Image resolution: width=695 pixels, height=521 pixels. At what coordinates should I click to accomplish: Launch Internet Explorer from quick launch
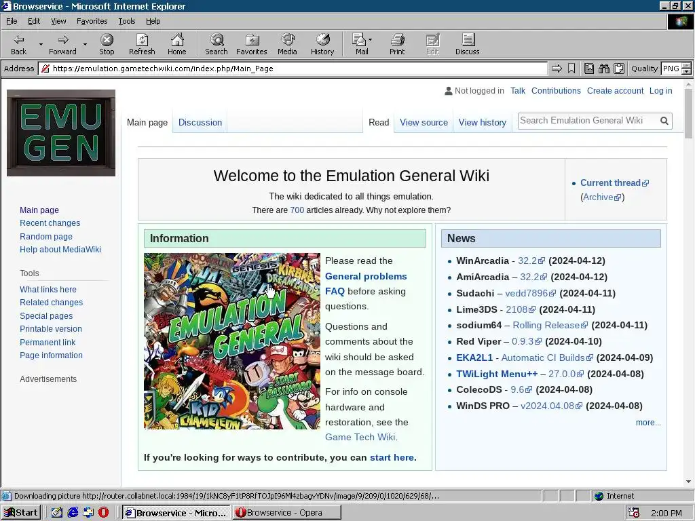[73, 512]
